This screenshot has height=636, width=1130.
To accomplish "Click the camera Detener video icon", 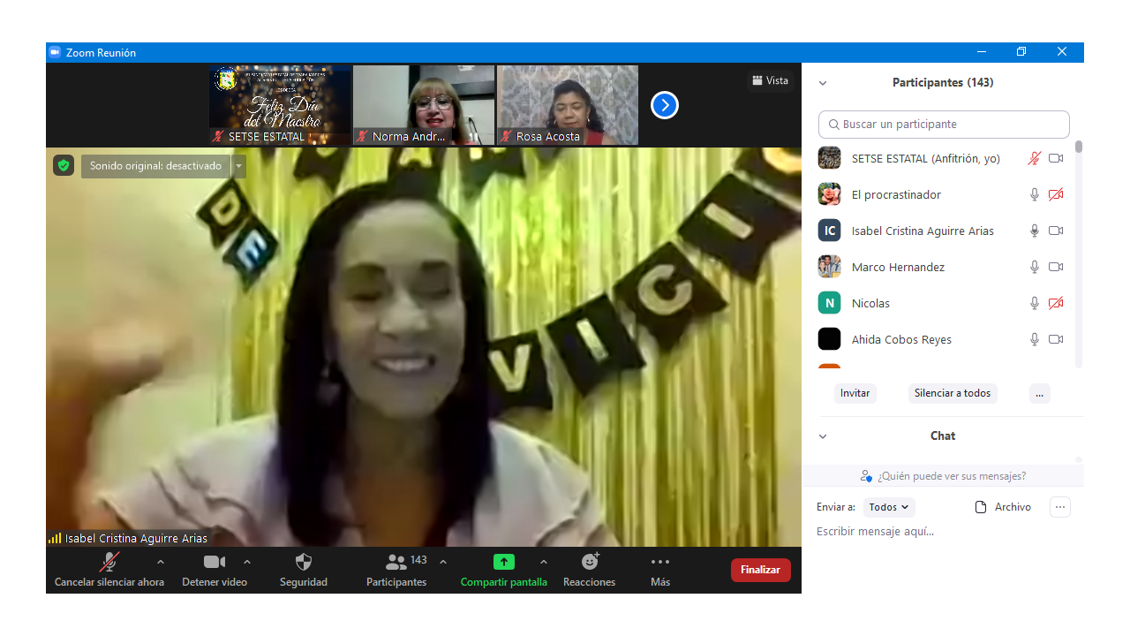I will pyautogui.click(x=215, y=562).
